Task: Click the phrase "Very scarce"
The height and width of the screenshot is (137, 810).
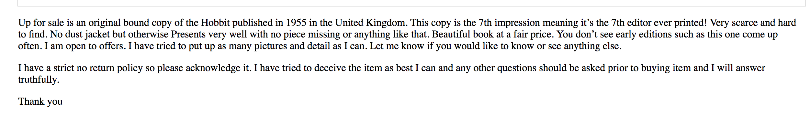Action: tap(734, 23)
